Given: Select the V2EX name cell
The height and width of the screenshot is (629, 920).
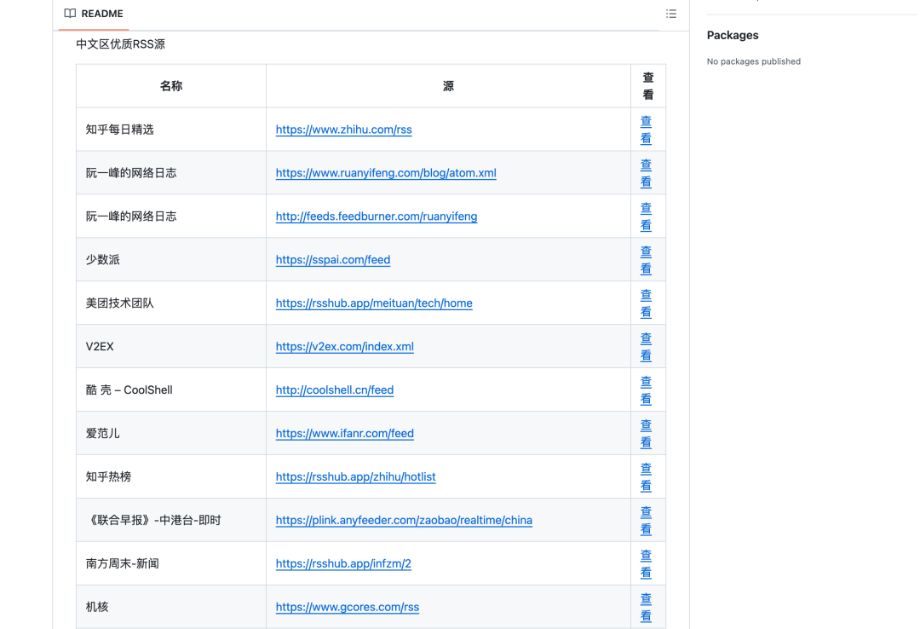Looking at the screenshot, I should click(x=171, y=347).
